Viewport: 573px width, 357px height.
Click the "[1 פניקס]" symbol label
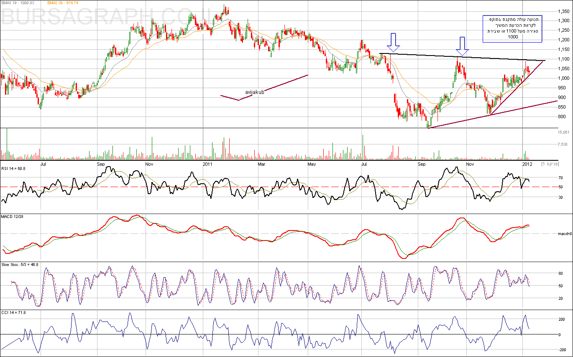(549, 164)
